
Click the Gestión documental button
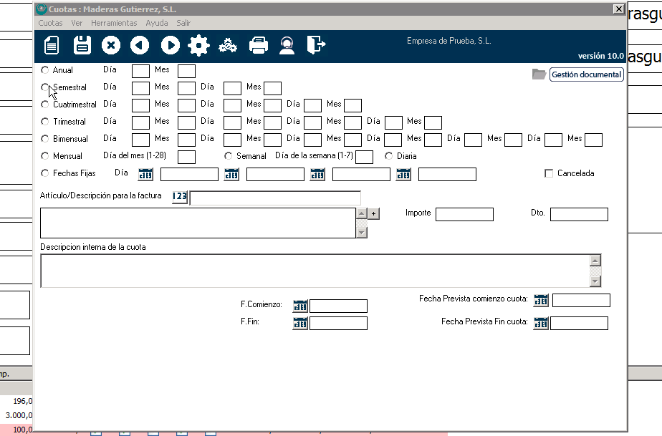tap(586, 74)
